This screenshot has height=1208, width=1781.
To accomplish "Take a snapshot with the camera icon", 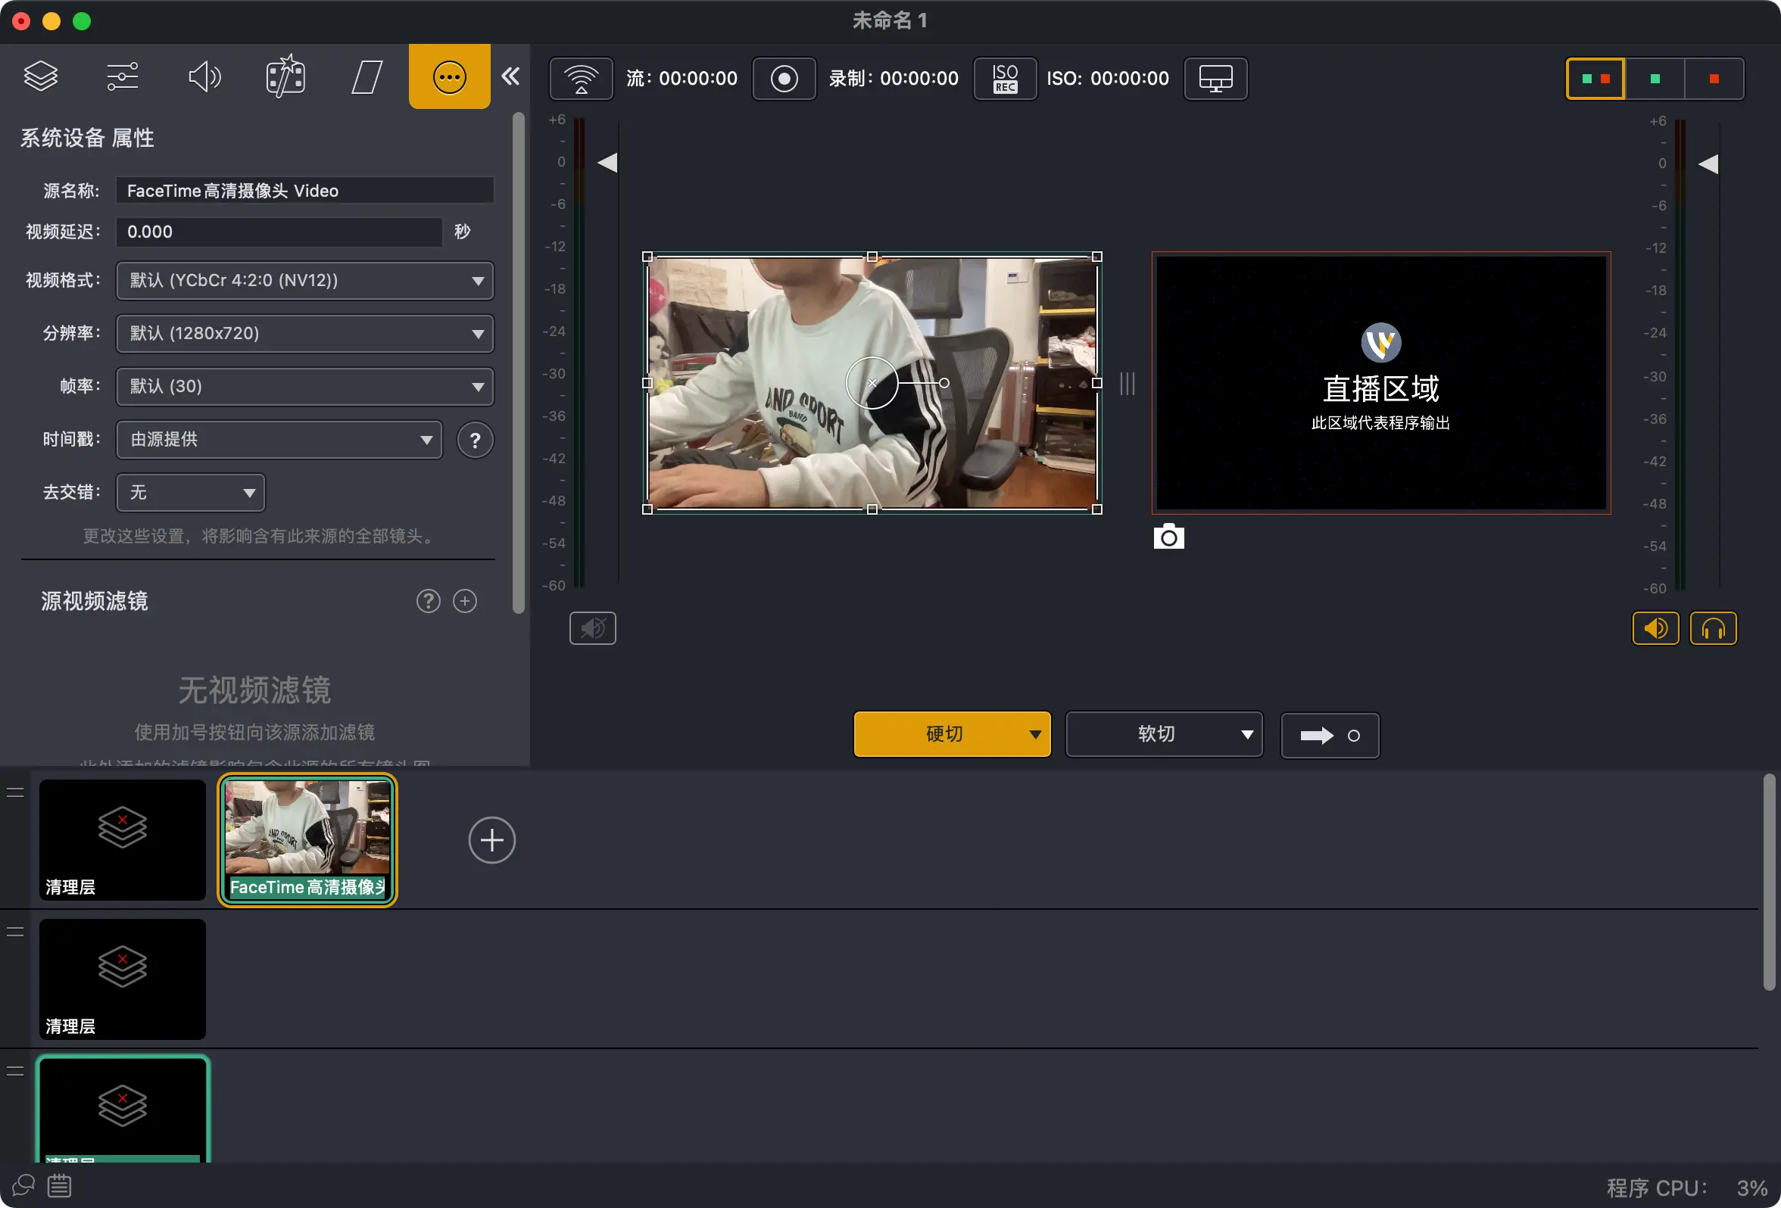I will [x=1168, y=537].
